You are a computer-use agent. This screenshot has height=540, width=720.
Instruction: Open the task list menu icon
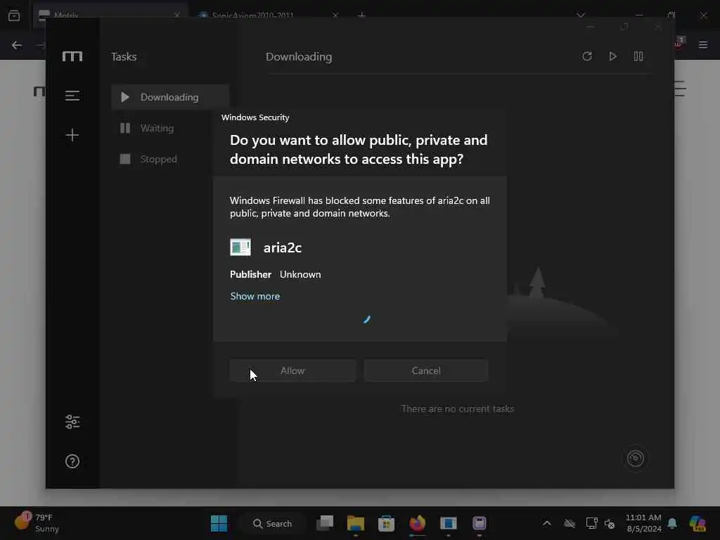[x=72, y=96]
